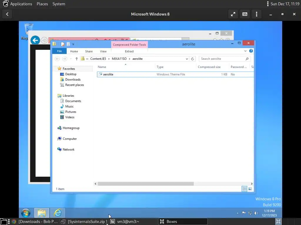This screenshot has height=225, width=301.
Task: Click the search magnifier icon
Action: pos(247,59)
